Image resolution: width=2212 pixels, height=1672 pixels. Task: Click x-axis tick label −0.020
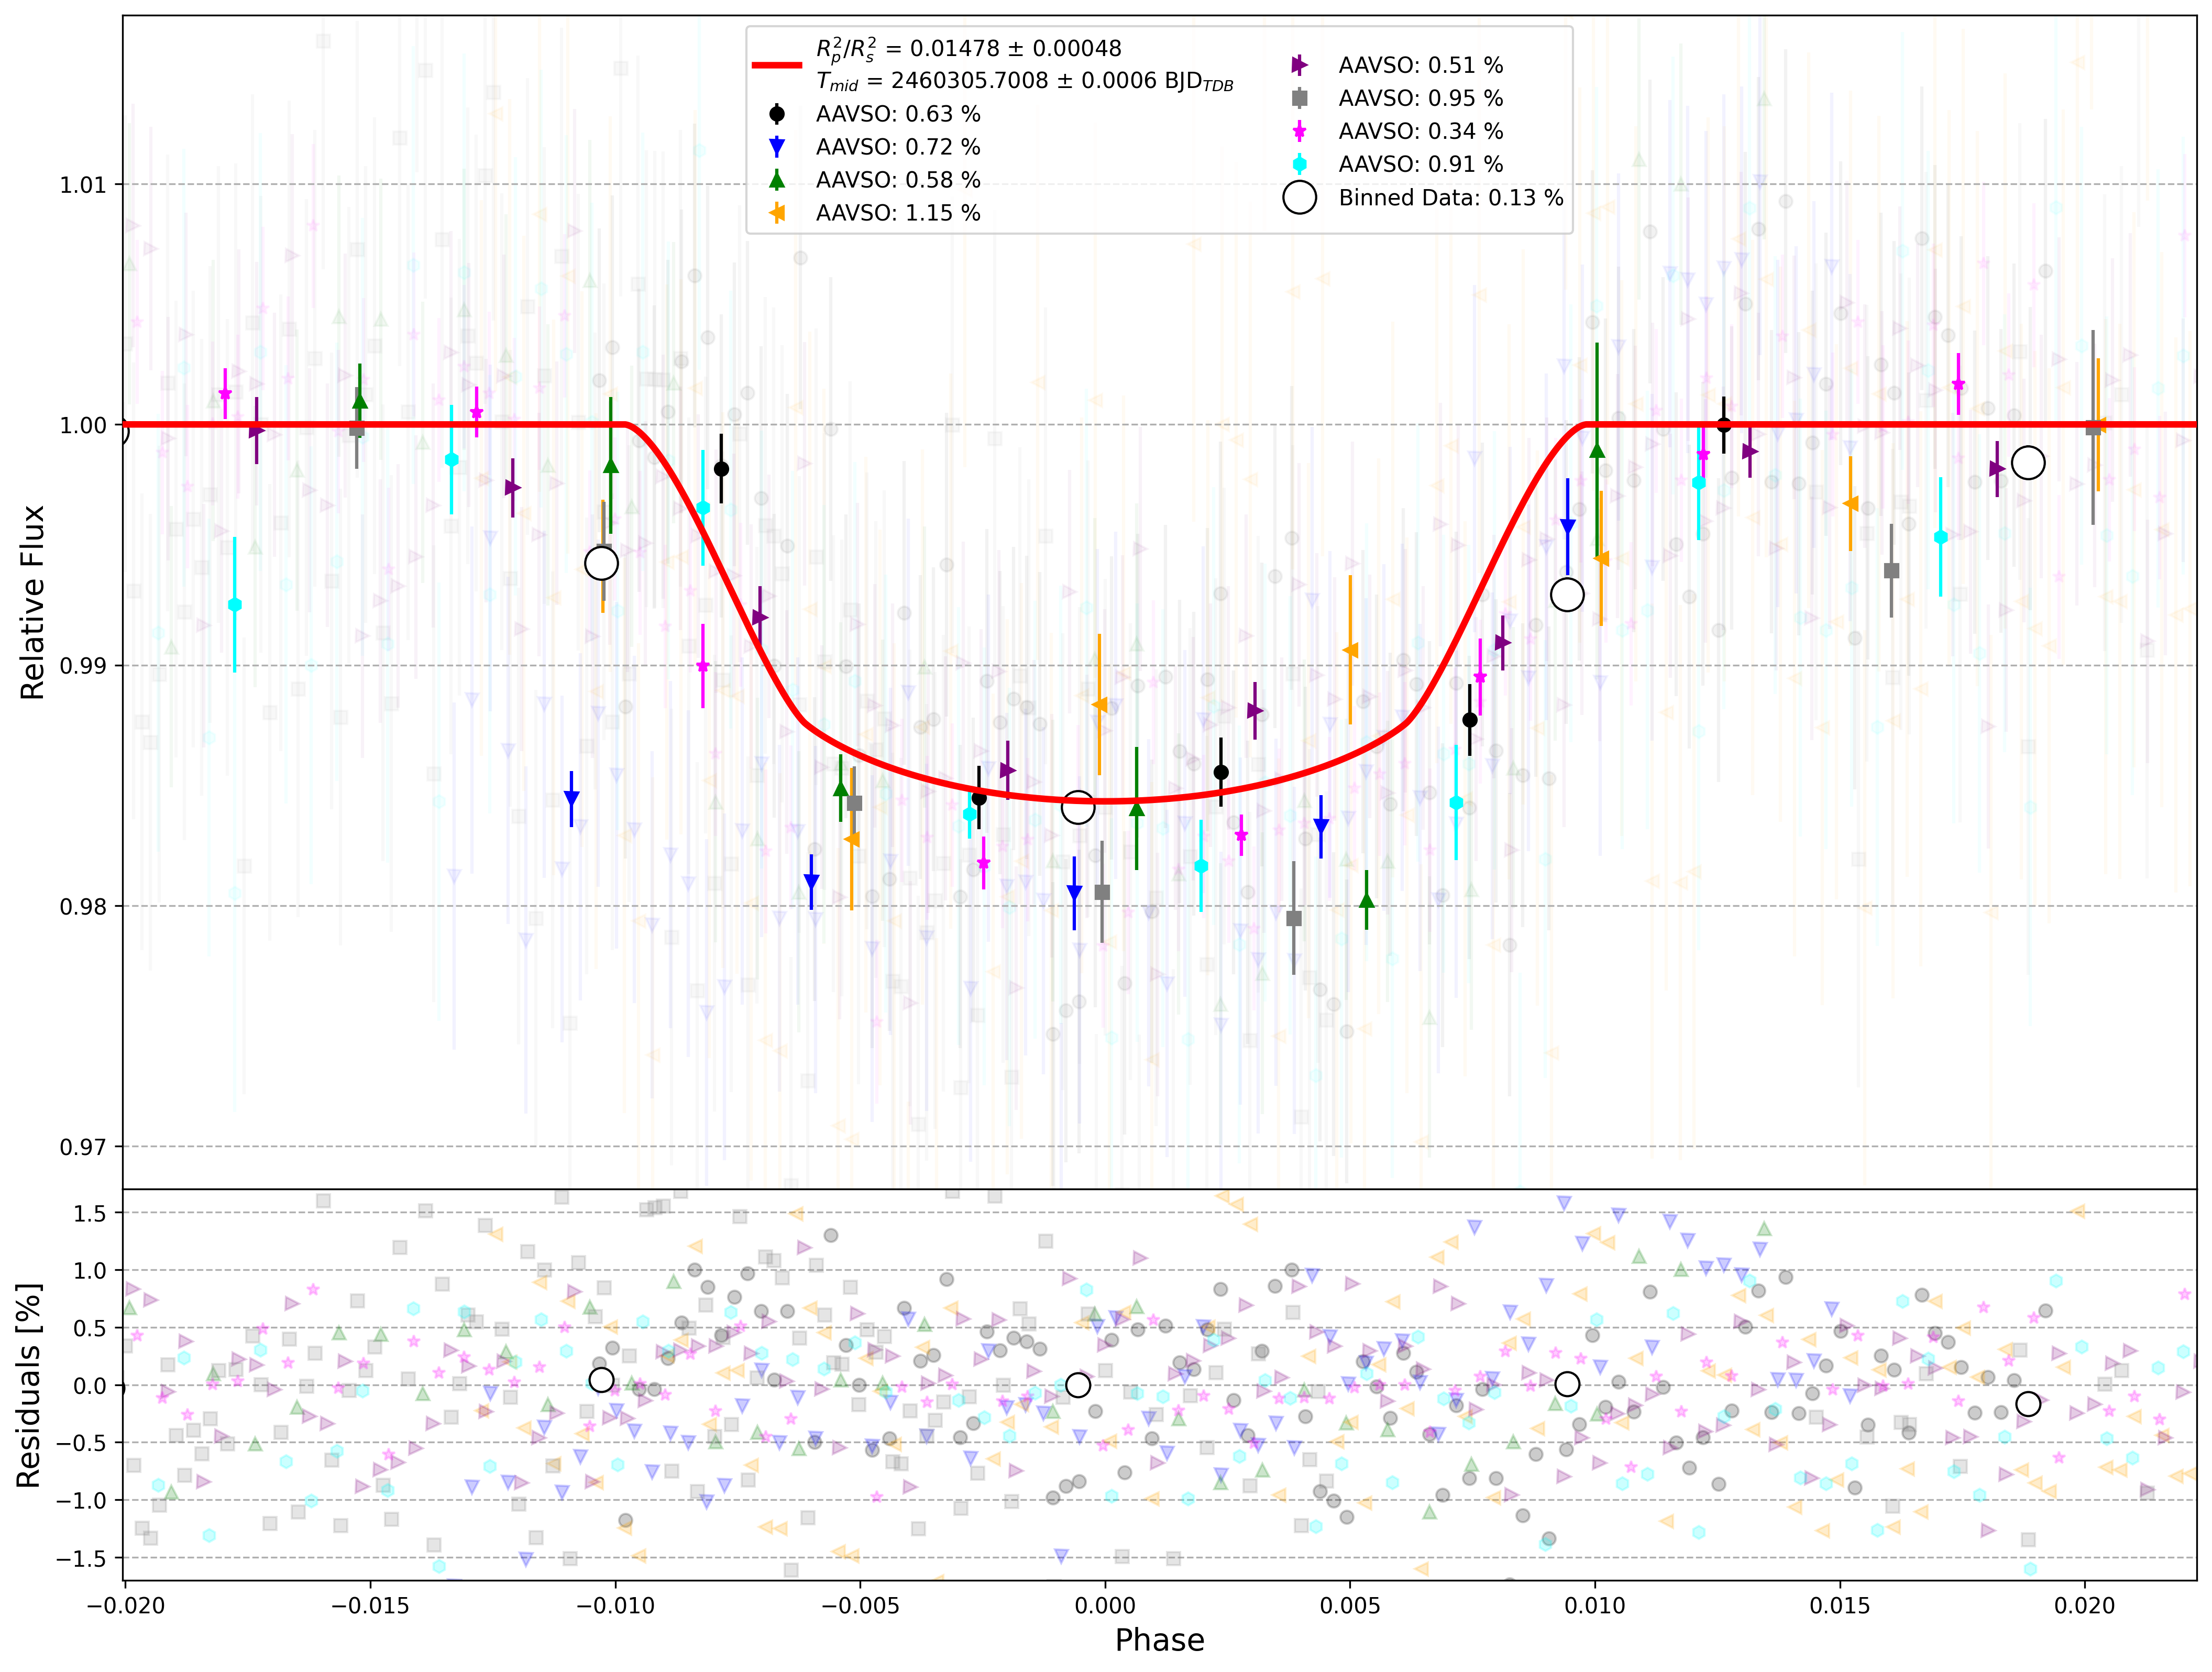click(x=126, y=1606)
